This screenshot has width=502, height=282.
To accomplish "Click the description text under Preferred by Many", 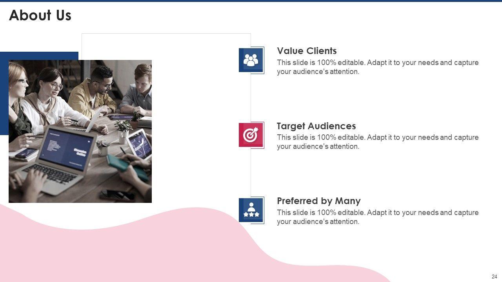I will pyautogui.click(x=377, y=217).
